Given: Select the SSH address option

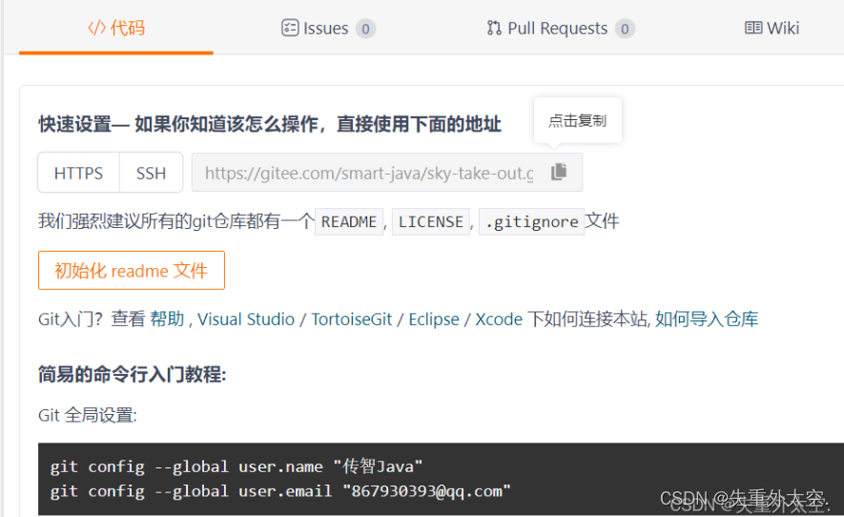Looking at the screenshot, I should [x=152, y=173].
